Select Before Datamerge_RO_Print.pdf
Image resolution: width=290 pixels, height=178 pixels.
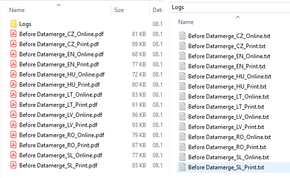(x=59, y=145)
